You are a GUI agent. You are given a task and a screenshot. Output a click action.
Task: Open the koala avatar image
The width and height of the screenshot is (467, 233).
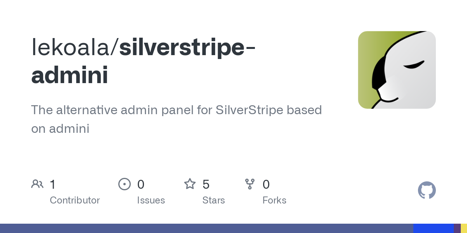pos(397,70)
